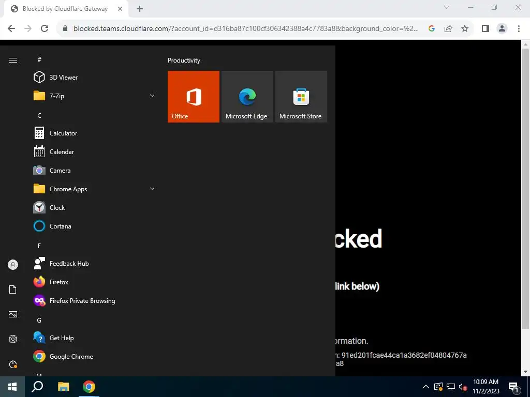The height and width of the screenshot is (397, 530).
Task: Click the F letter section header
Action: click(39, 246)
